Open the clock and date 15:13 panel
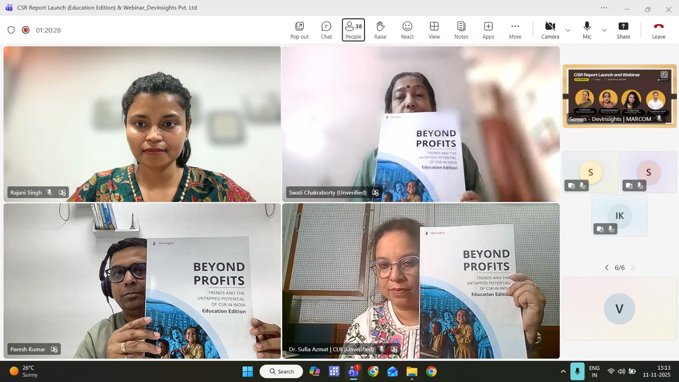 [657, 371]
